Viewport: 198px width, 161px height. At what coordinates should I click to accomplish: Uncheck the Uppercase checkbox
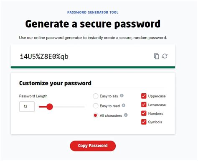144,96
